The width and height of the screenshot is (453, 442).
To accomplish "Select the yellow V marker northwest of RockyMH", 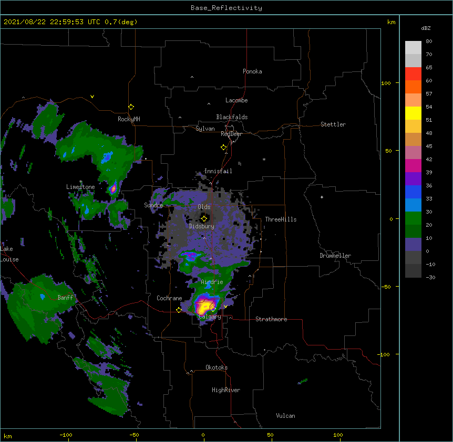I will (x=92, y=97).
